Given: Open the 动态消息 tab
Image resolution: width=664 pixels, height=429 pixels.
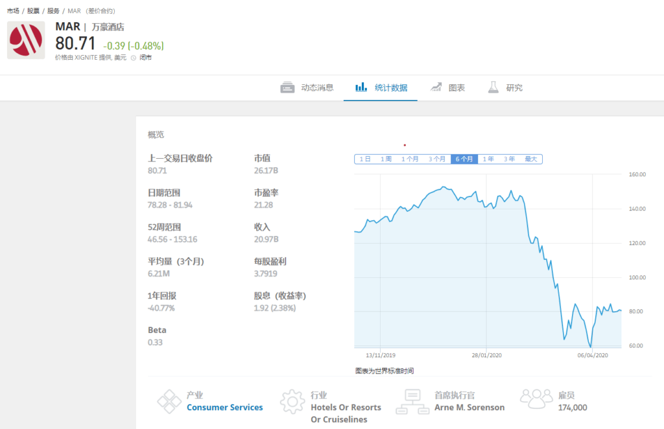Looking at the screenshot, I should (307, 87).
